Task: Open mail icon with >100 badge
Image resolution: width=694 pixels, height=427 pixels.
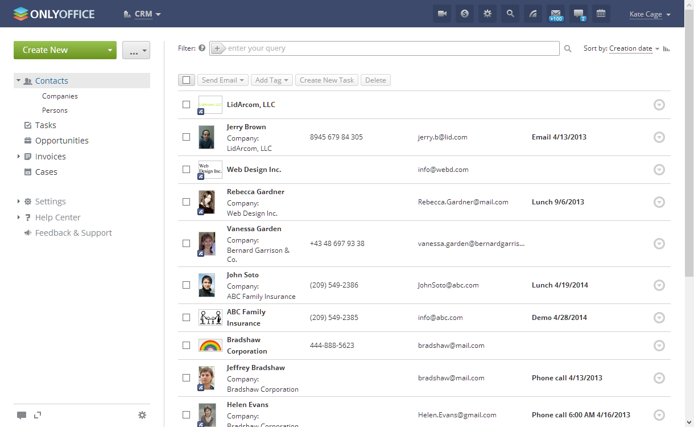Action: [556, 14]
